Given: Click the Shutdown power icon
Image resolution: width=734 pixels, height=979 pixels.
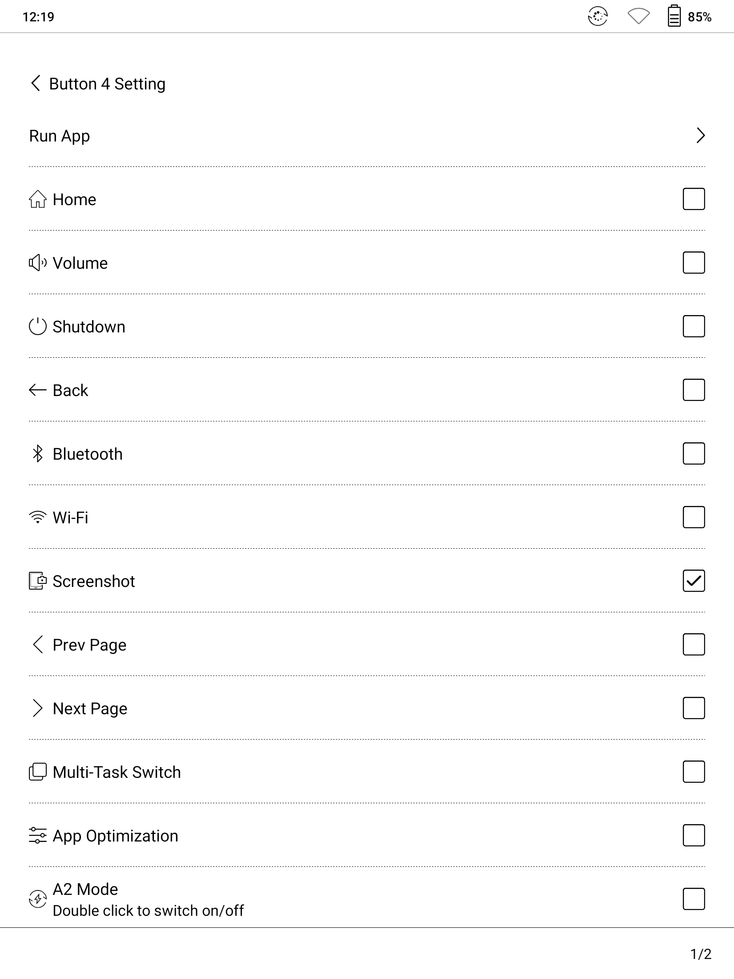Looking at the screenshot, I should click(x=38, y=327).
